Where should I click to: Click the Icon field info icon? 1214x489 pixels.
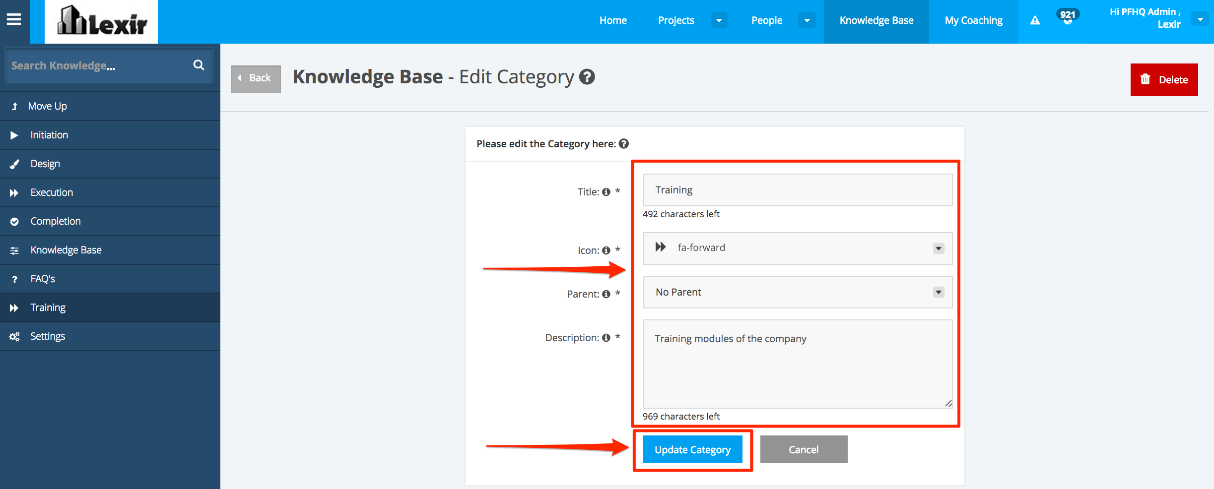tap(606, 250)
